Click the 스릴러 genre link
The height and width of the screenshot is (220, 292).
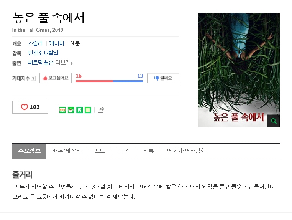(35, 43)
